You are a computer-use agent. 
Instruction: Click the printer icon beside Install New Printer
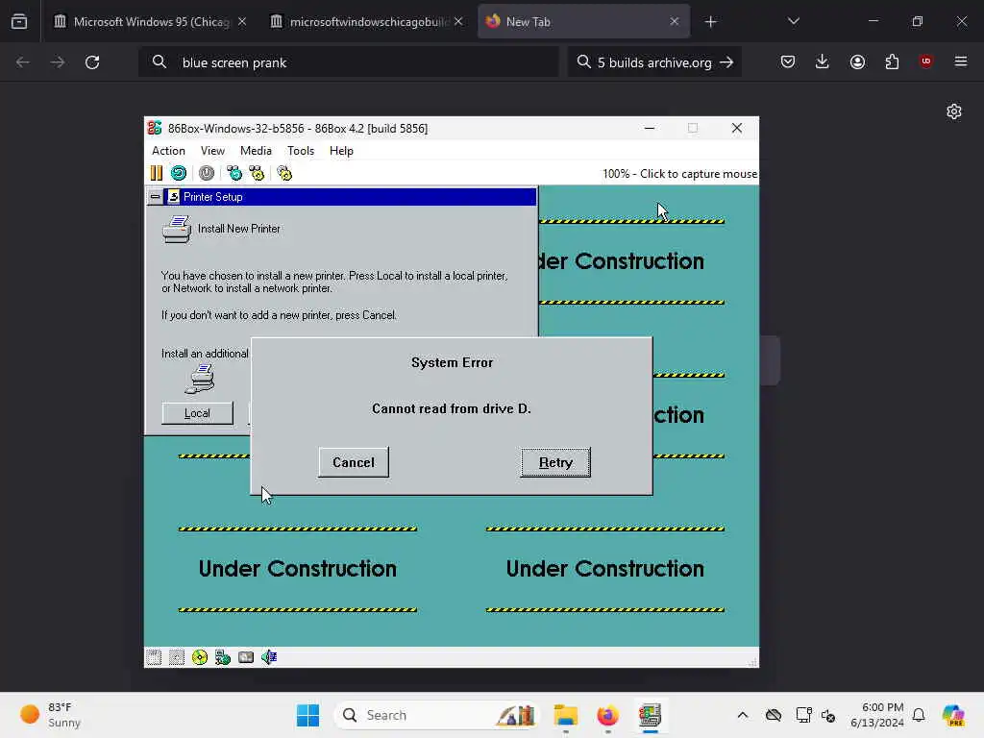click(177, 230)
